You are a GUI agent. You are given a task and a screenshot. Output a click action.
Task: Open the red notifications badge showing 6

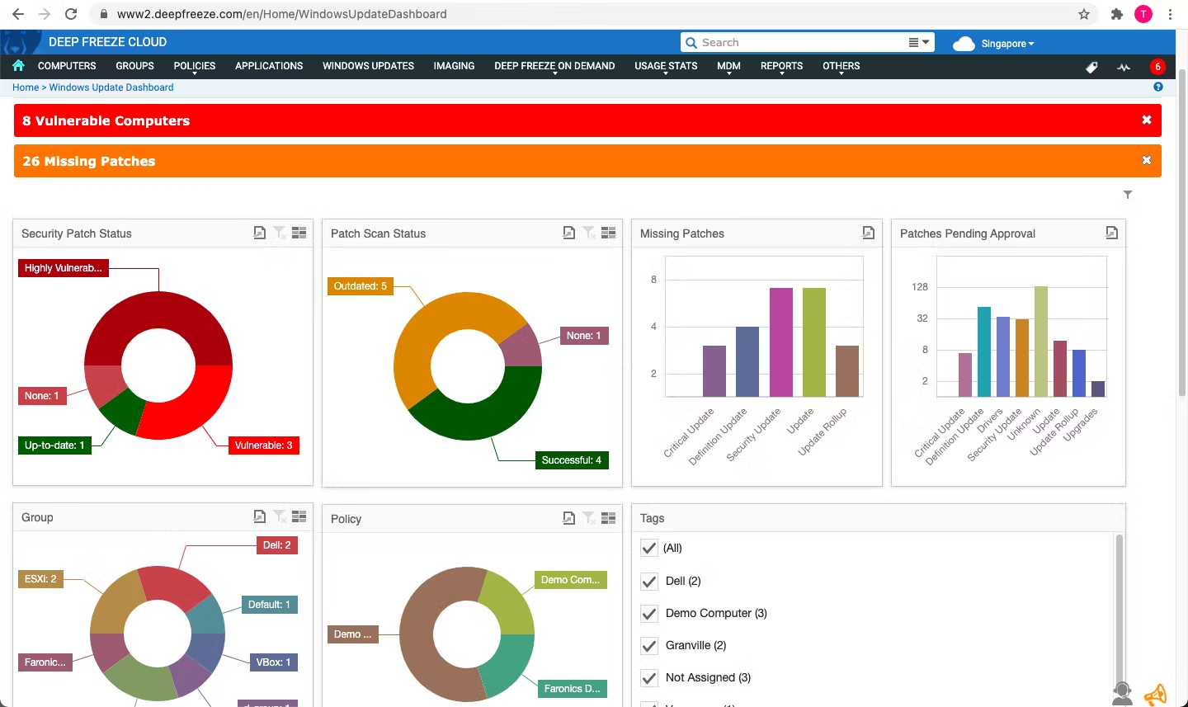1157,67
